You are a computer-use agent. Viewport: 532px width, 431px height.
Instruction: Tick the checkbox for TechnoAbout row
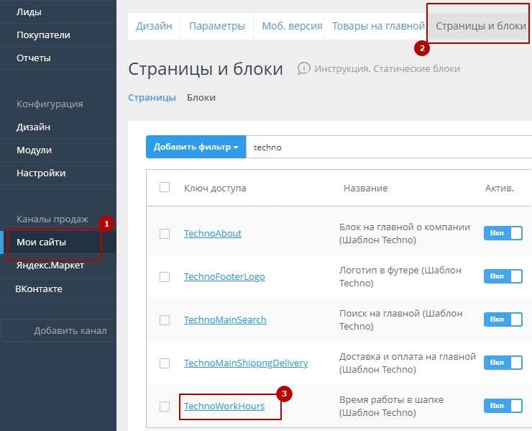165,233
